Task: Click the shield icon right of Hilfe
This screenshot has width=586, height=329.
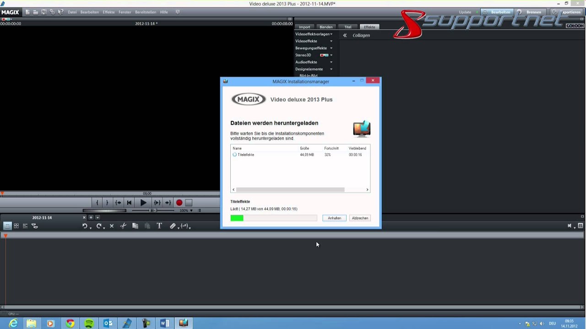Action: point(178,12)
